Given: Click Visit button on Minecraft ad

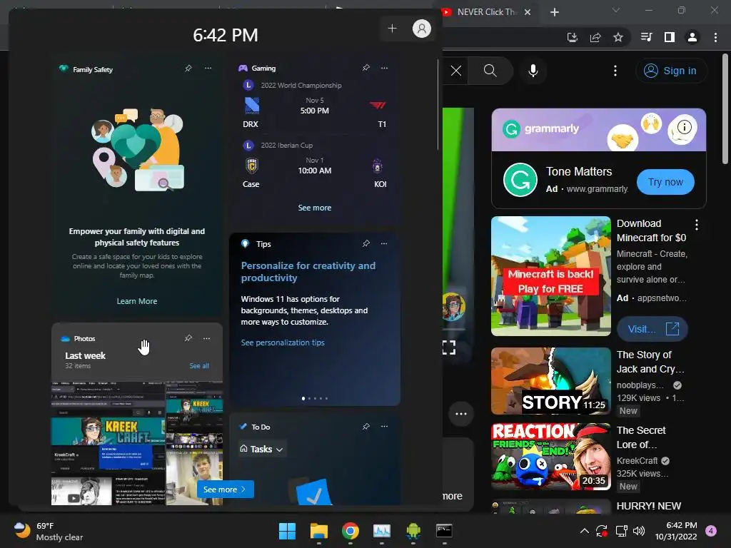Looking at the screenshot, I should (652, 329).
